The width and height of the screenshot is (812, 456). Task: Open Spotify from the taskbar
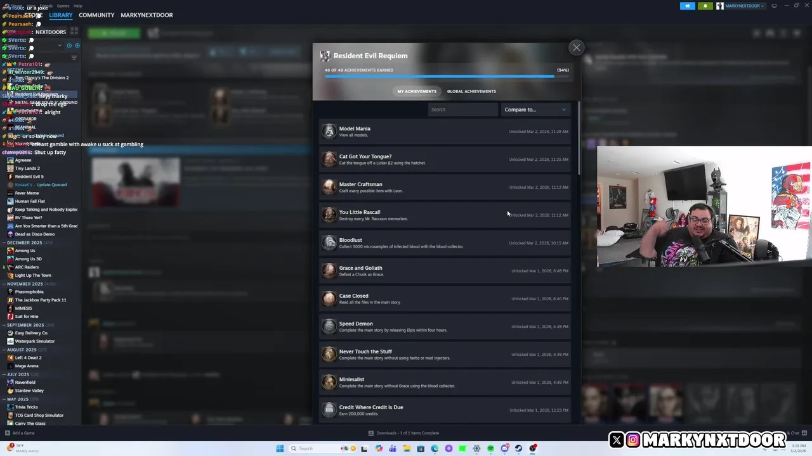[490, 448]
